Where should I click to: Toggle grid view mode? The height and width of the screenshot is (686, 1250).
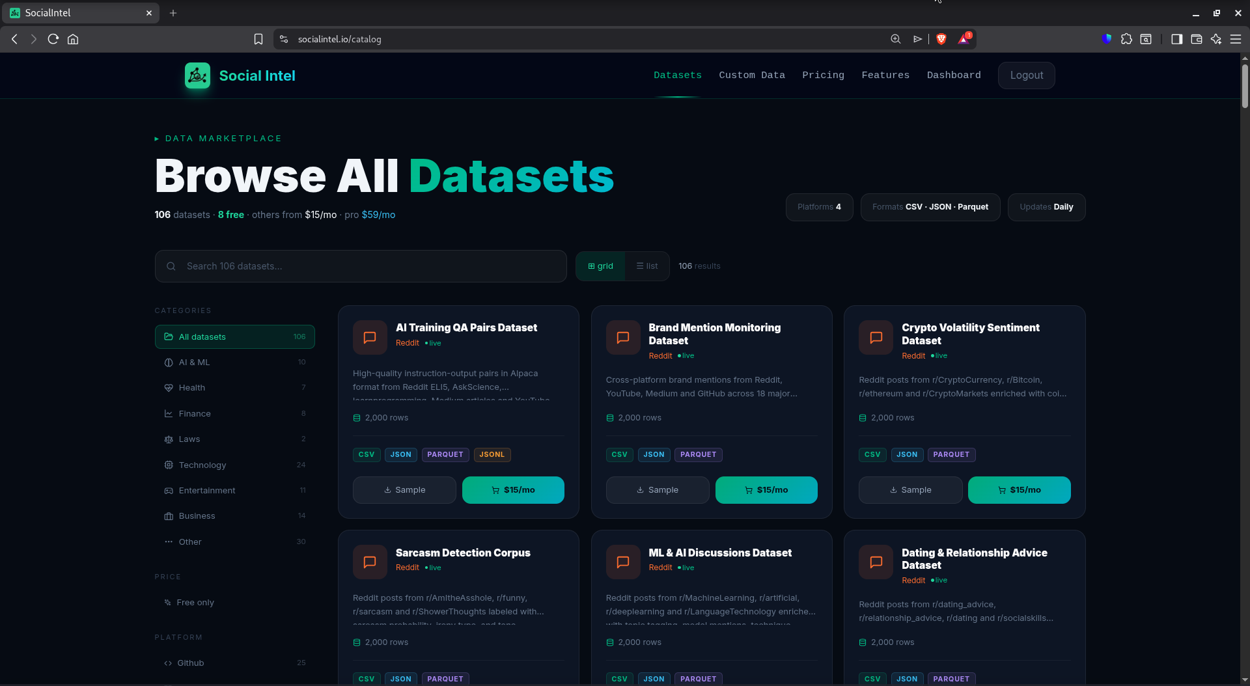pos(600,266)
